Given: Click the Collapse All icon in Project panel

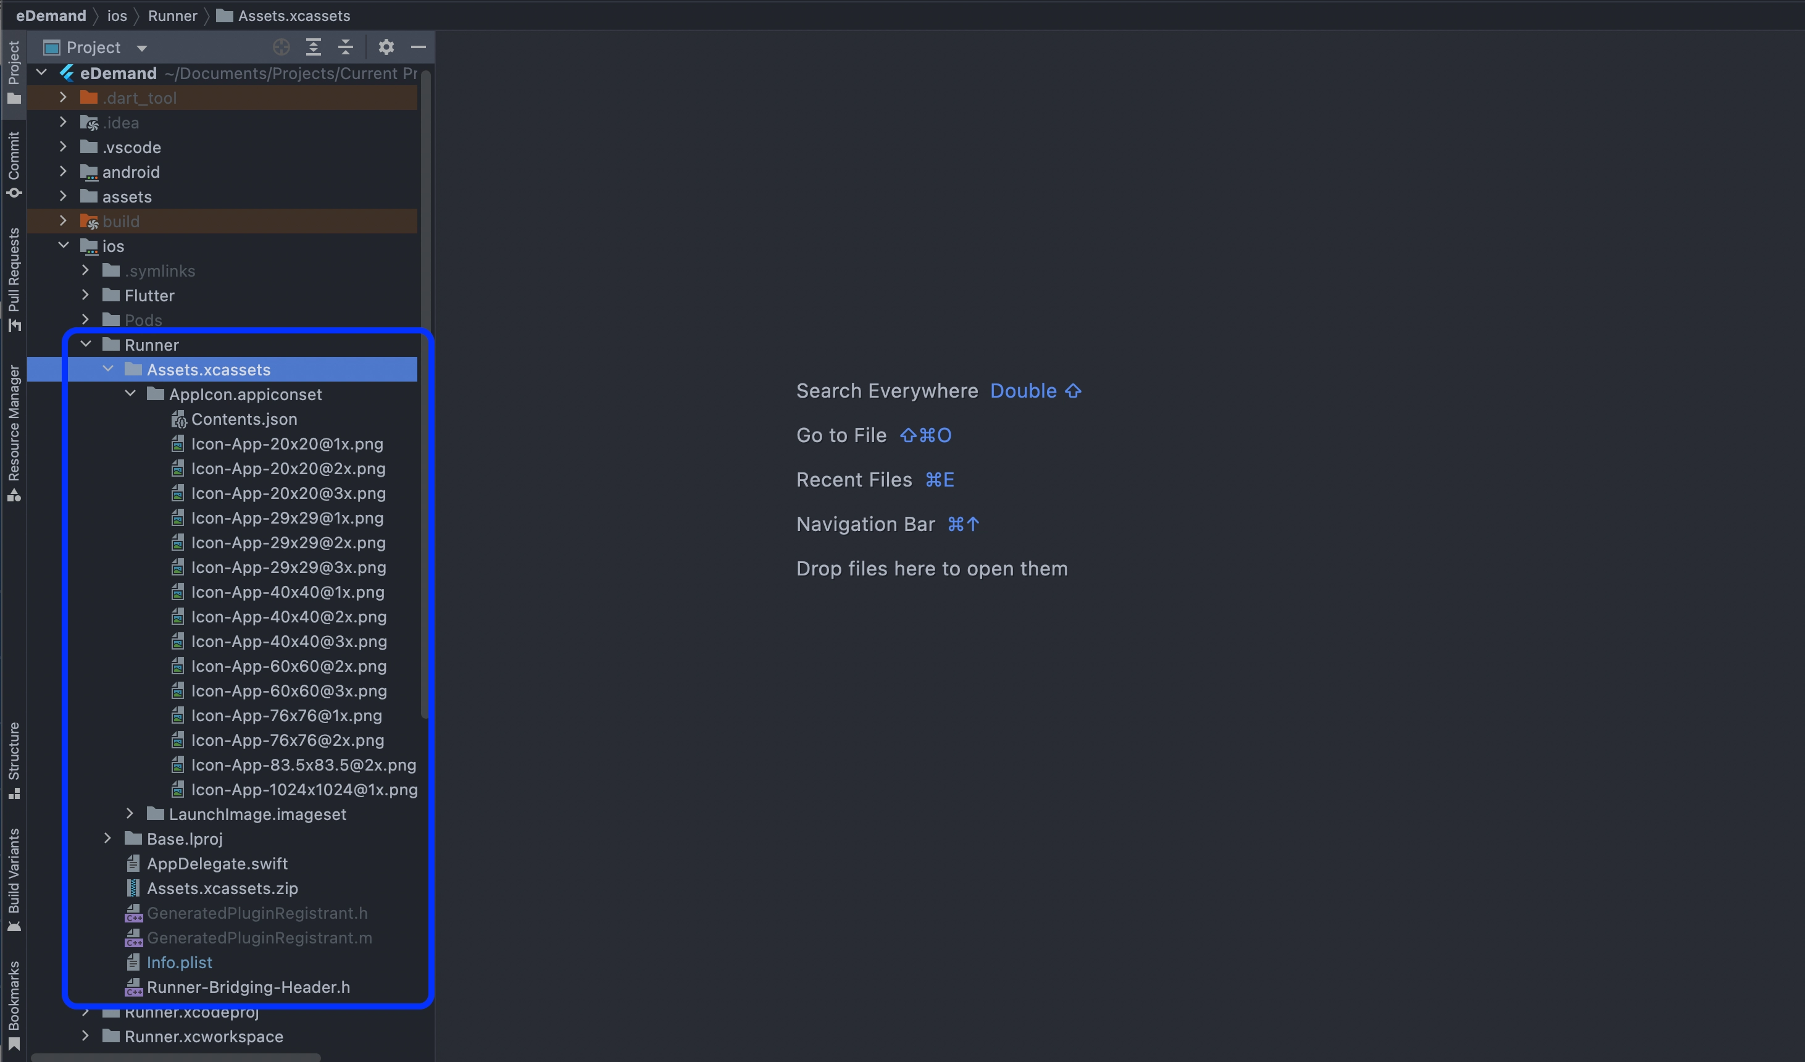Looking at the screenshot, I should (345, 48).
